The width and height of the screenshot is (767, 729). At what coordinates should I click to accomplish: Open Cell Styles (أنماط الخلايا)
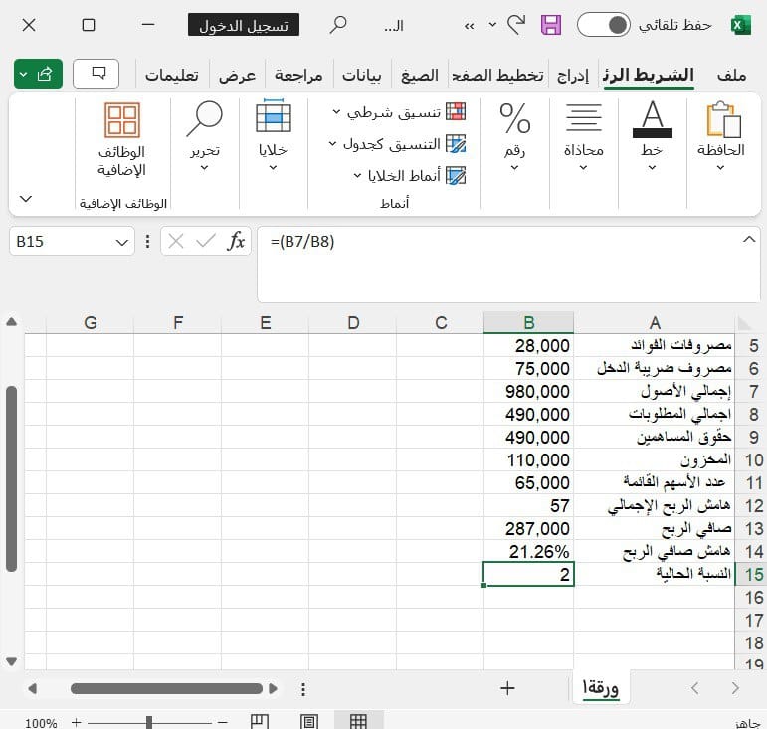[410, 175]
